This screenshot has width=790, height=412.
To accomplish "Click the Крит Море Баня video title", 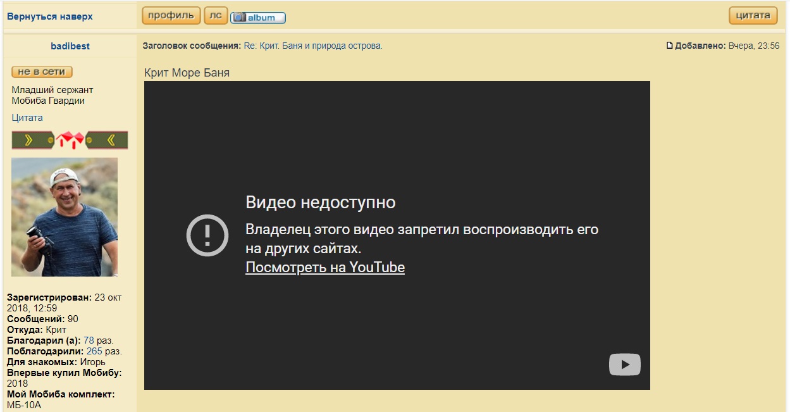I will point(187,73).
